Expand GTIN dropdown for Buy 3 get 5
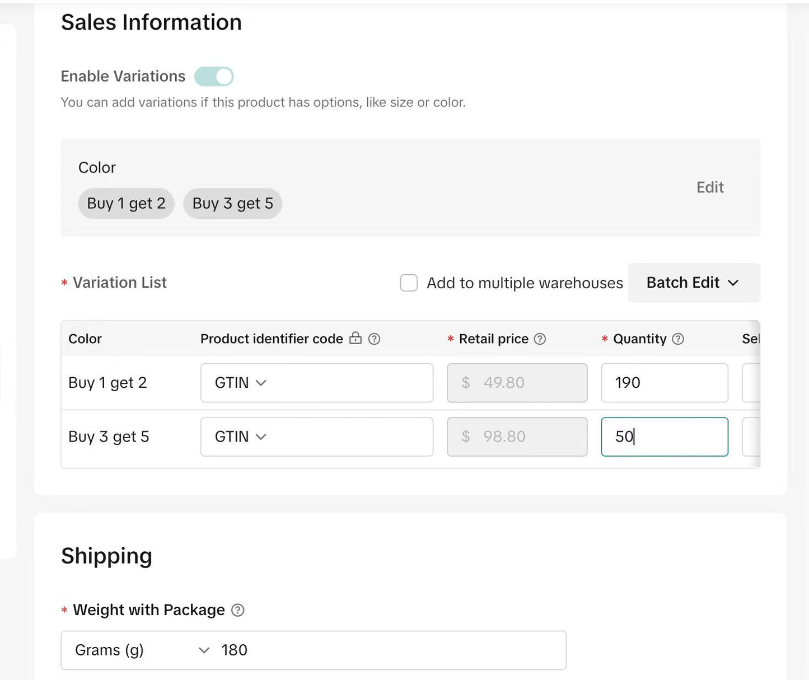This screenshot has width=809, height=680. [x=240, y=437]
